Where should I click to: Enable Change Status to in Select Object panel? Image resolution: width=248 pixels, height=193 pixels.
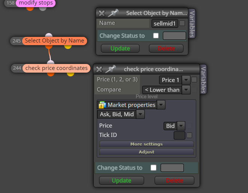[156, 36]
